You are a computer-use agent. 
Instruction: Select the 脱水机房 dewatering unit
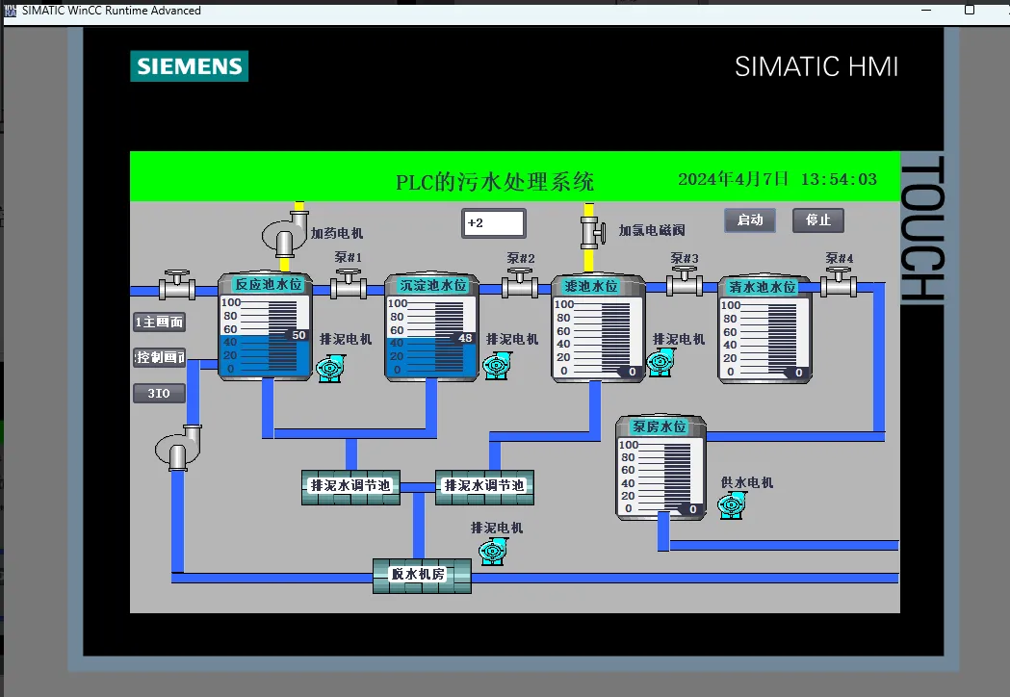(422, 576)
